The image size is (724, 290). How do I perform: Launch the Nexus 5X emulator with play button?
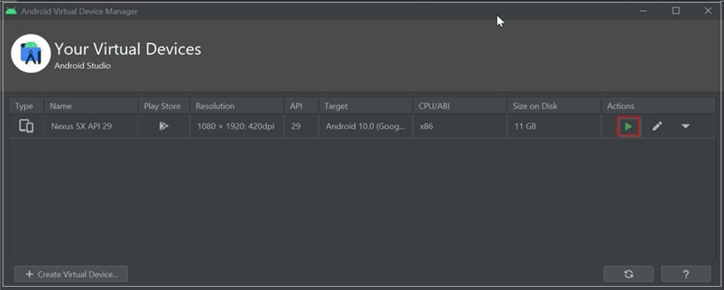click(x=628, y=126)
